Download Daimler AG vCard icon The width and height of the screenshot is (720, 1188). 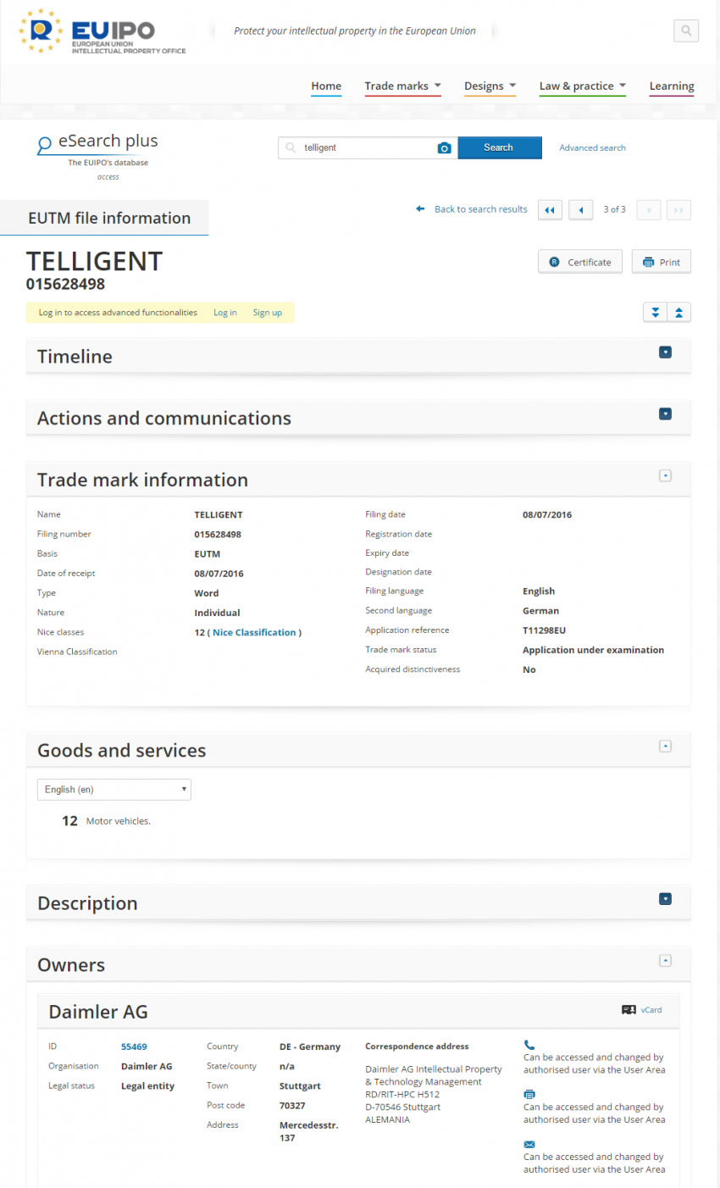[x=629, y=1010]
